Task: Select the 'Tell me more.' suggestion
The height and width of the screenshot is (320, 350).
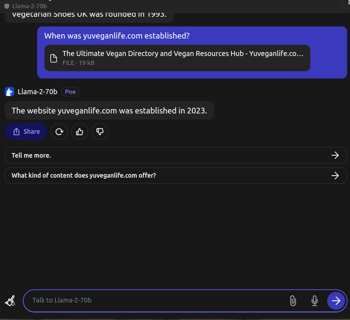Action: click(176, 155)
